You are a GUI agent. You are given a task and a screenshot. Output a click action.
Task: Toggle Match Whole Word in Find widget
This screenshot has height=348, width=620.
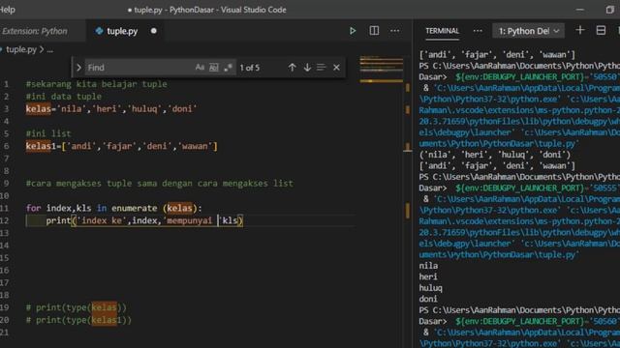pos(213,68)
